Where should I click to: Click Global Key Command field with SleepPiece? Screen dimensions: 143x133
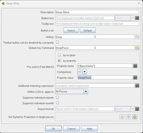tap(75, 48)
